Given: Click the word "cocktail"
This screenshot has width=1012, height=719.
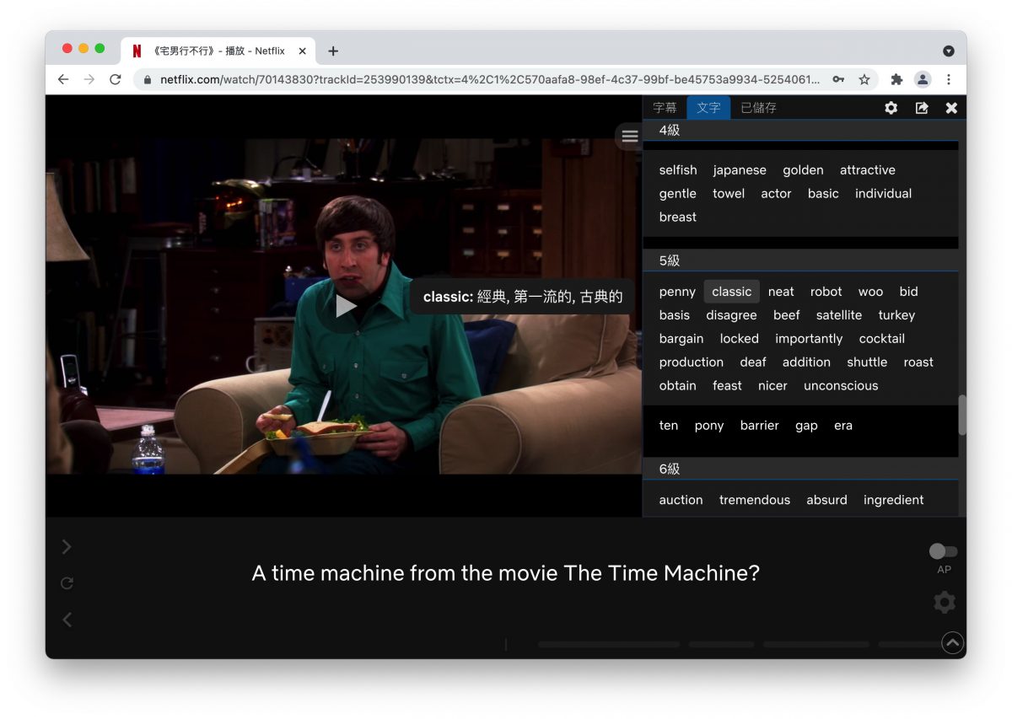Looking at the screenshot, I should 882,339.
